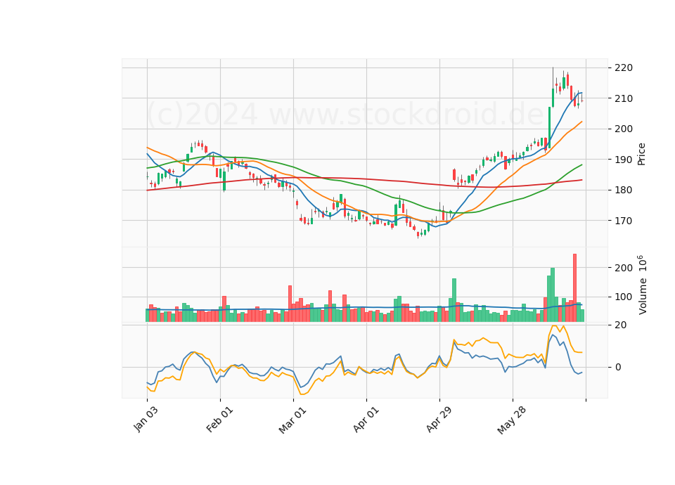Click the tall green volume bar after Apr 29

pos(454,300)
